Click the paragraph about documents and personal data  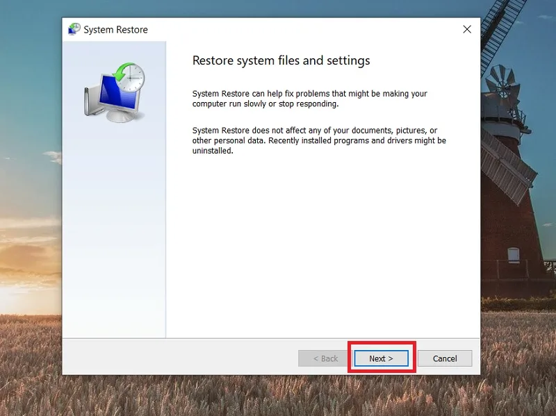point(319,140)
